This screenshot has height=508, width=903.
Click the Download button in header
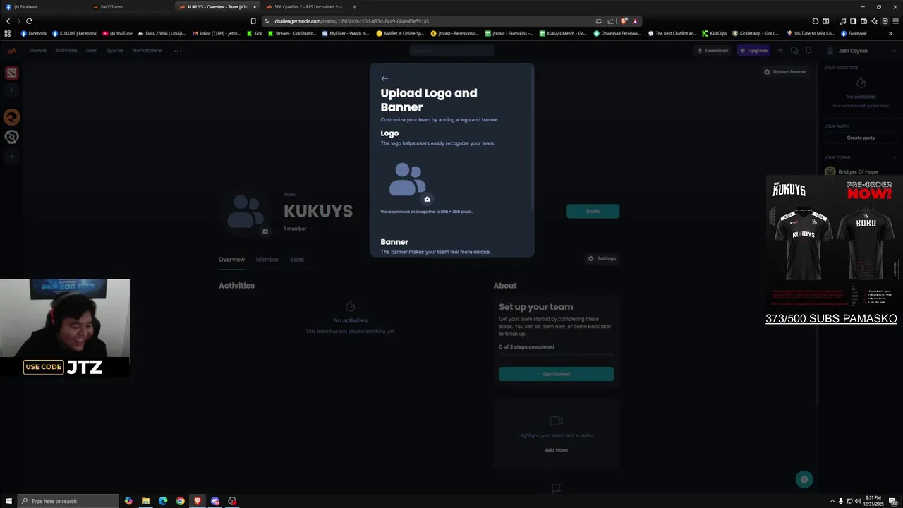(713, 51)
